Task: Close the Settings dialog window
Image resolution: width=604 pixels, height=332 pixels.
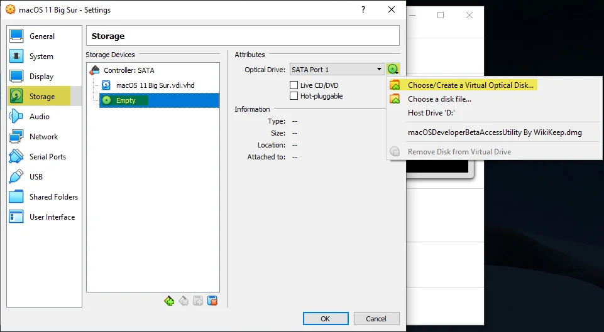Action: point(392,9)
